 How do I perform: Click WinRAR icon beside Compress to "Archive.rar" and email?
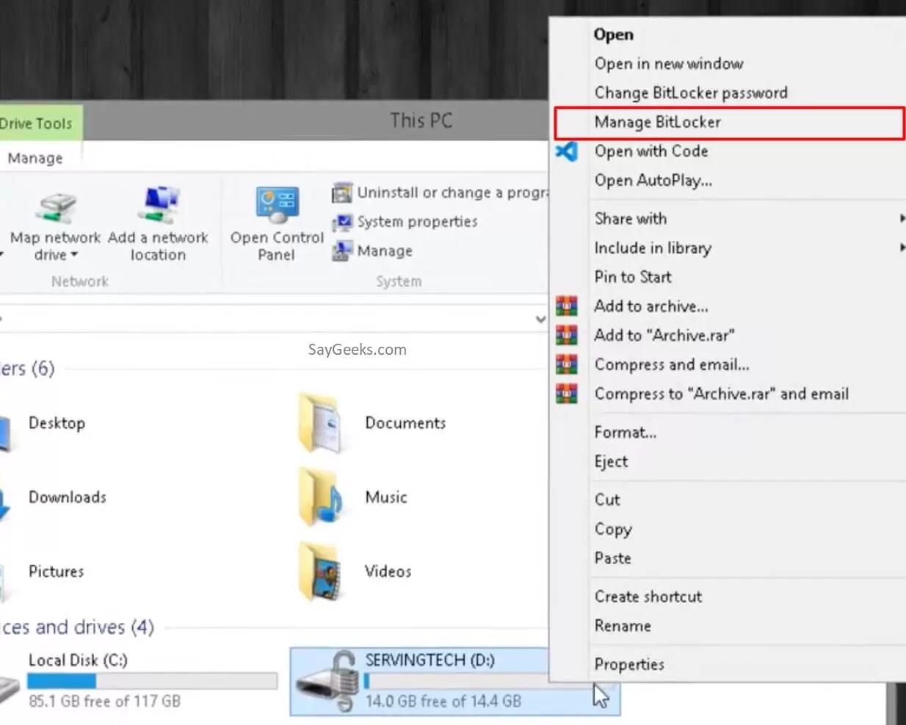pos(566,394)
